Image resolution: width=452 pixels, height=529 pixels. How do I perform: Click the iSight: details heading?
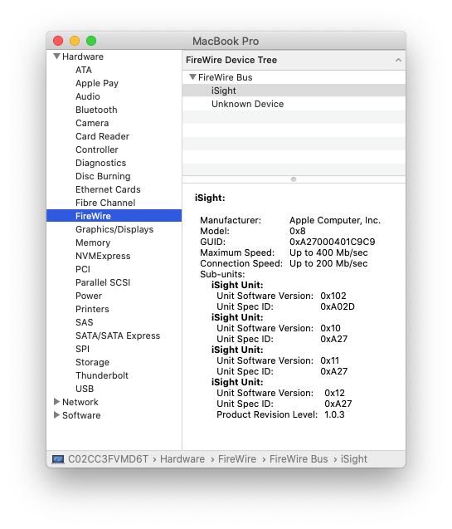point(210,198)
